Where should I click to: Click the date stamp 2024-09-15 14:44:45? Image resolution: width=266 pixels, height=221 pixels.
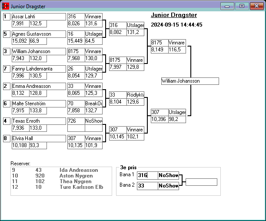coord(176,25)
